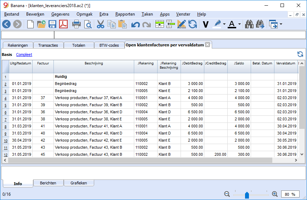307x200 pixels.
Task: Click row number 10 link
Action: [5, 141]
